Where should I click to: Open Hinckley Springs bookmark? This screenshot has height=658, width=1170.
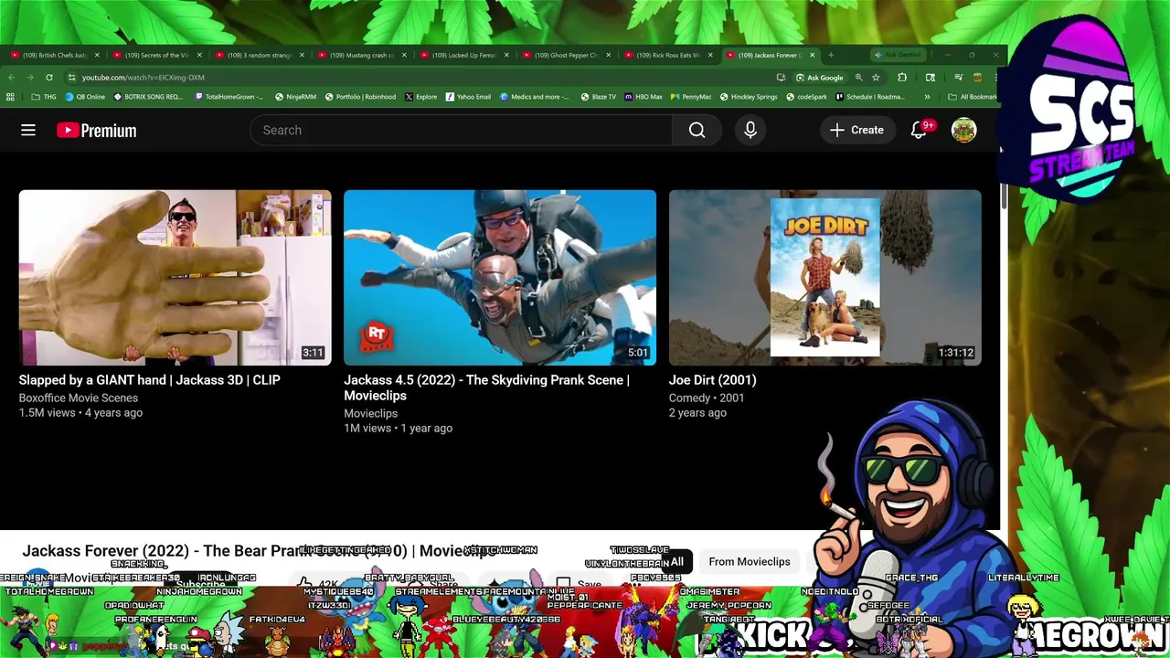pyautogui.click(x=749, y=97)
